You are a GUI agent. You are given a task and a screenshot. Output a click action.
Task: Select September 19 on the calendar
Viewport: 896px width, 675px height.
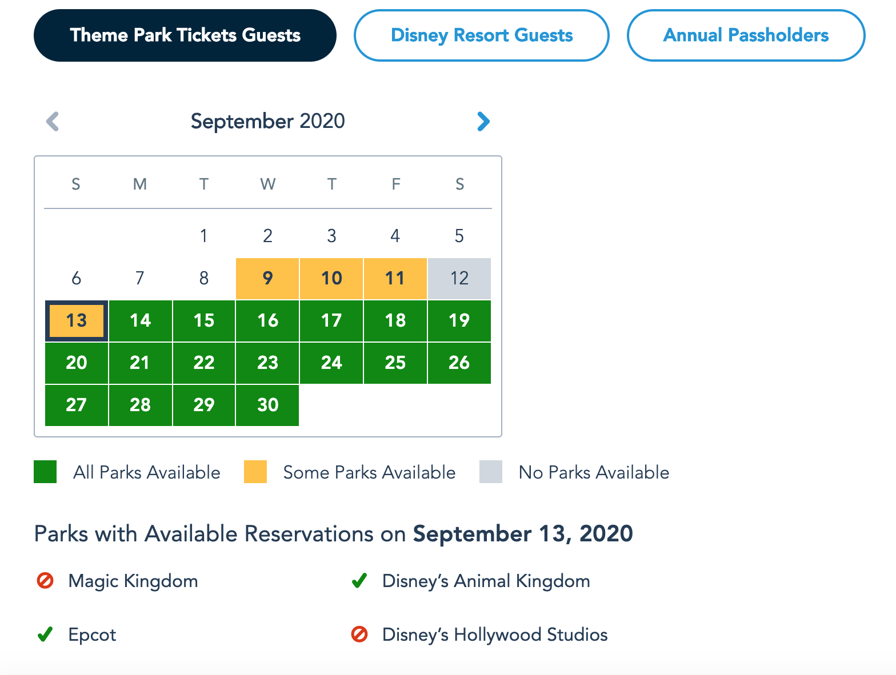pyautogui.click(x=459, y=321)
